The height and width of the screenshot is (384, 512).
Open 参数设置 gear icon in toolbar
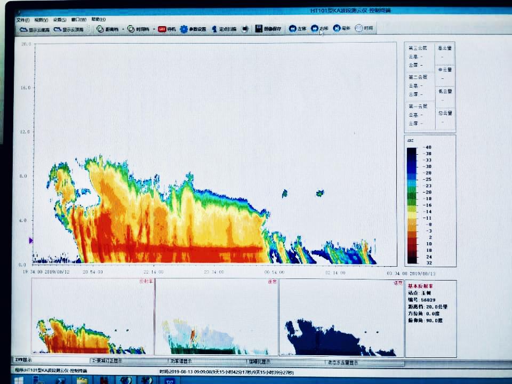point(193,29)
